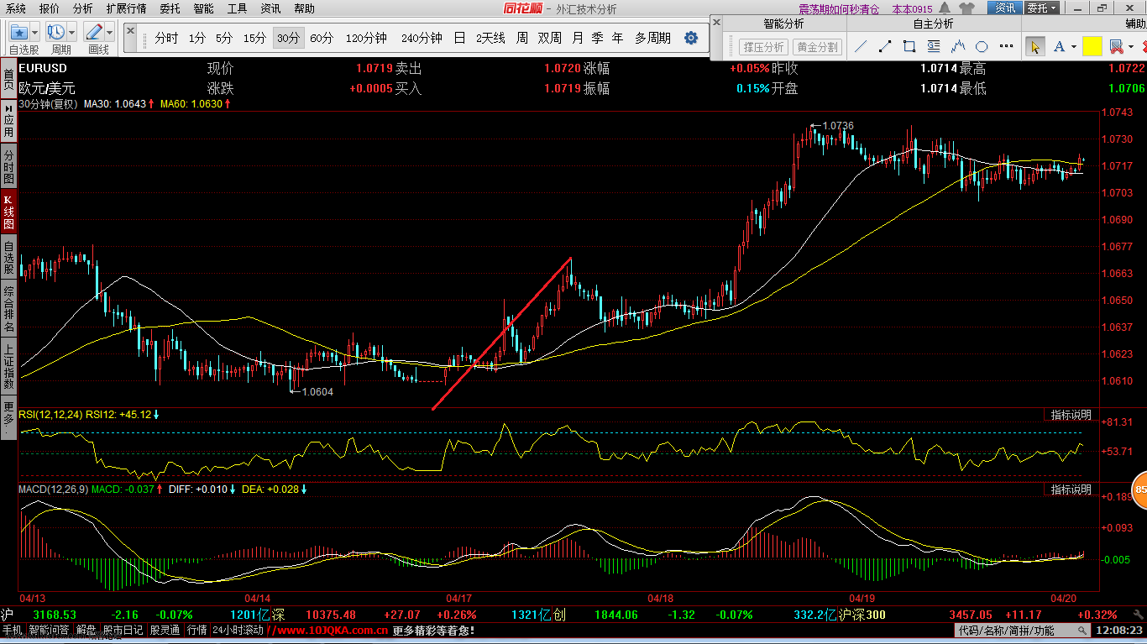This screenshot has width=1147, height=644.
Task: Click the blue 资讯 button
Action: [x=1004, y=8]
